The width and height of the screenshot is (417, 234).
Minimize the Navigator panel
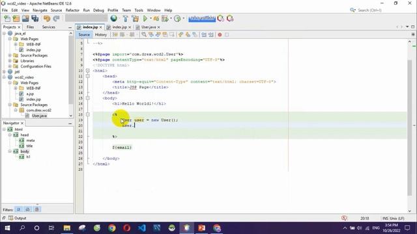(70, 123)
